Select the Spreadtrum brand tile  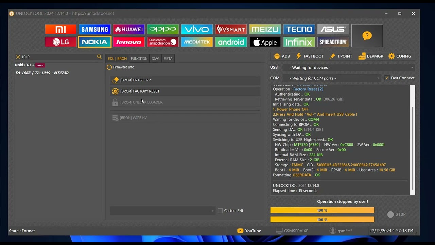pyautogui.click(x=333, y=42)
